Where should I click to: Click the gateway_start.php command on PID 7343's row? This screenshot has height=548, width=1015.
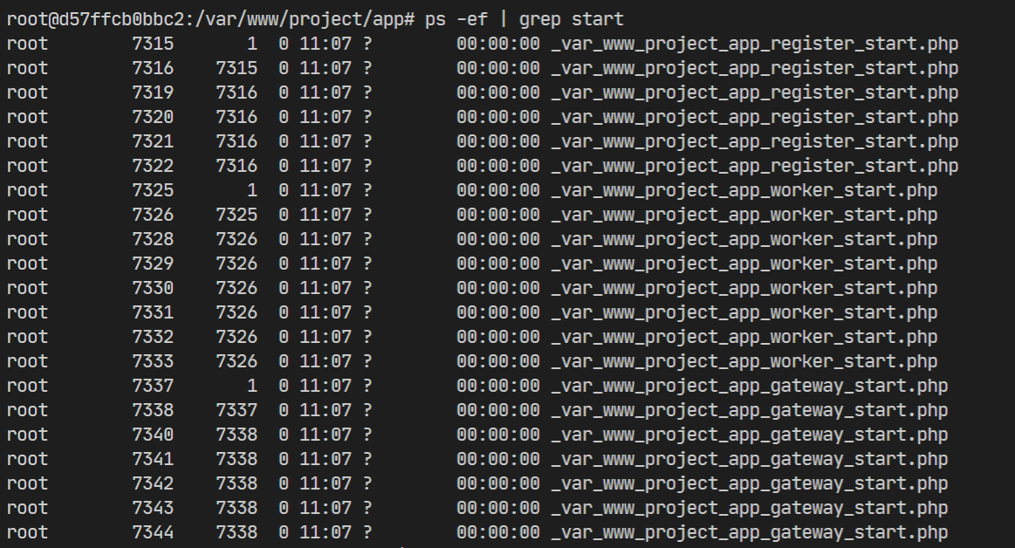[749, 508]
